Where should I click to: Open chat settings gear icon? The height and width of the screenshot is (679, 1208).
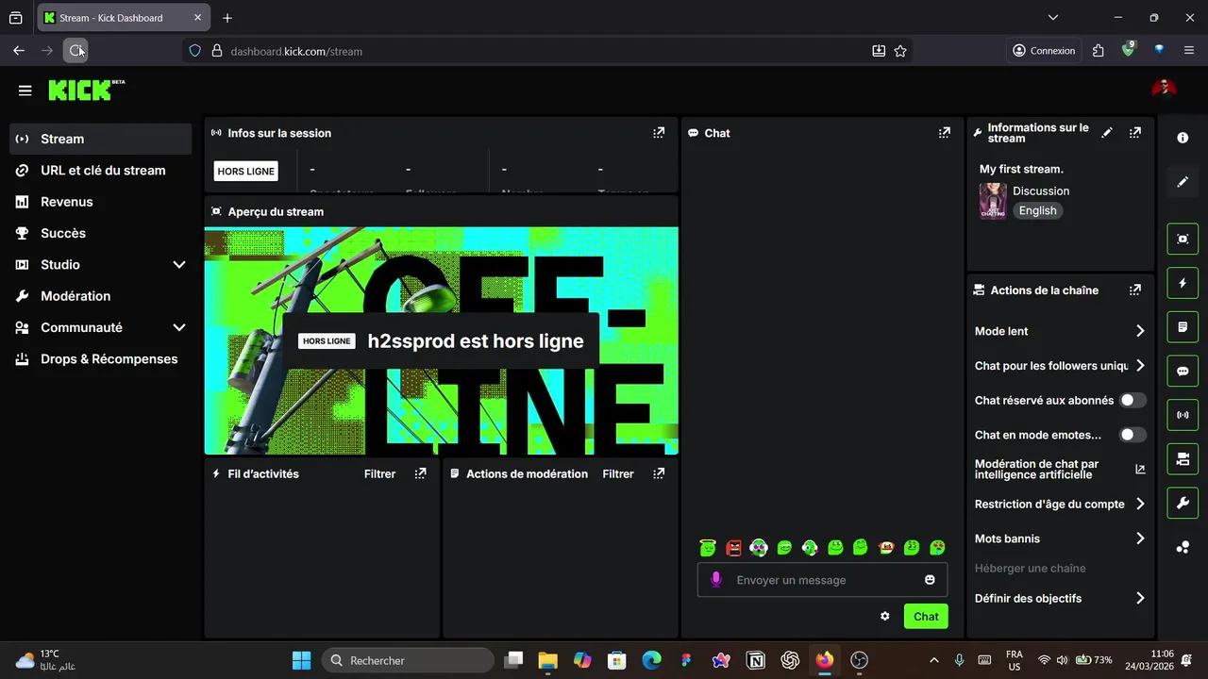click(x=885, y=616)
